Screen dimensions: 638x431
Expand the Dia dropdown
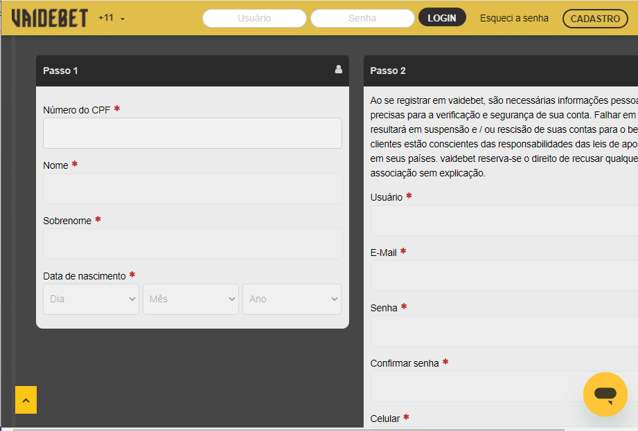[x=91, y=299]
